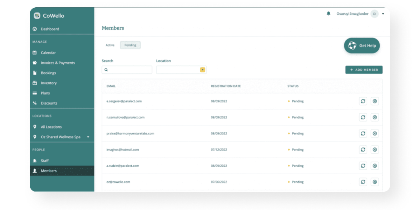Screen dimensions: 420x210
Task: Resend invite for imaghos@hotmail.com
Action: [x=363, y=149]
